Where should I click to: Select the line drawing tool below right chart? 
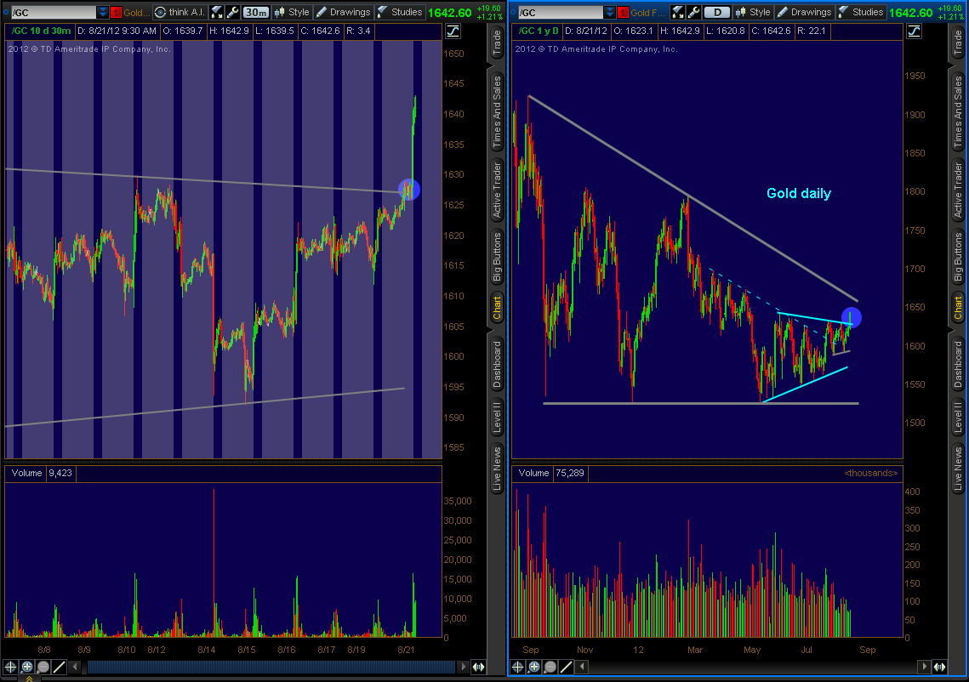tap(565, 668)
